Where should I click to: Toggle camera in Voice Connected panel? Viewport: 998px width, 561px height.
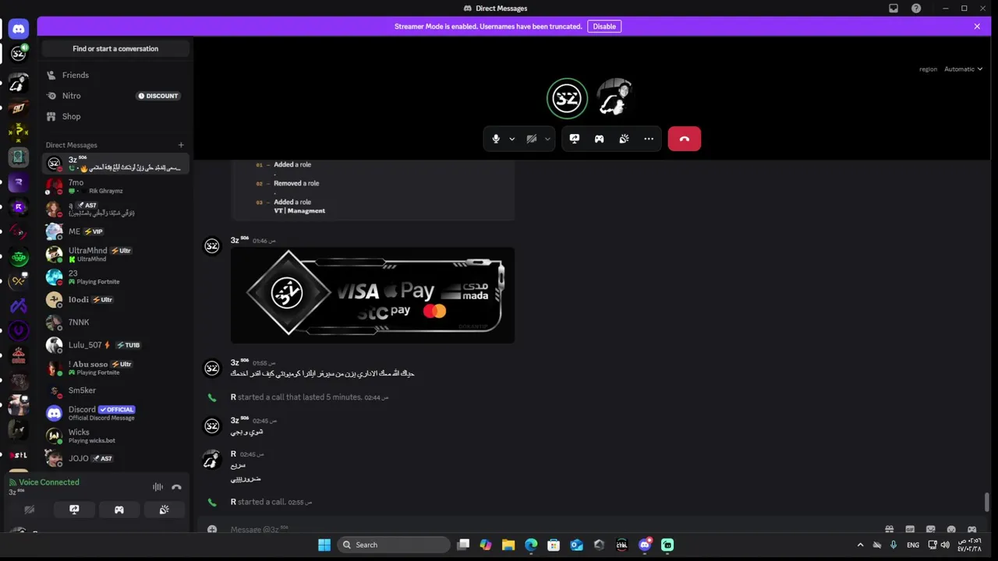(x=29, y=510)
